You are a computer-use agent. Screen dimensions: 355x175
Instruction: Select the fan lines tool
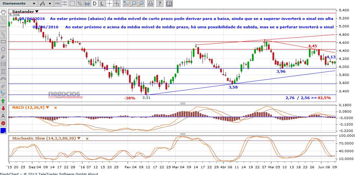(4, 57)
